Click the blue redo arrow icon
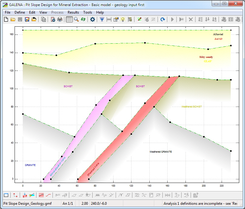Image resolution: width=245 pixels, height=209 pixels. click(x=163, y=19)
